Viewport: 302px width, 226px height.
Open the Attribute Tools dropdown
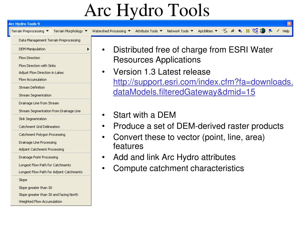click(x=149, y=31)
